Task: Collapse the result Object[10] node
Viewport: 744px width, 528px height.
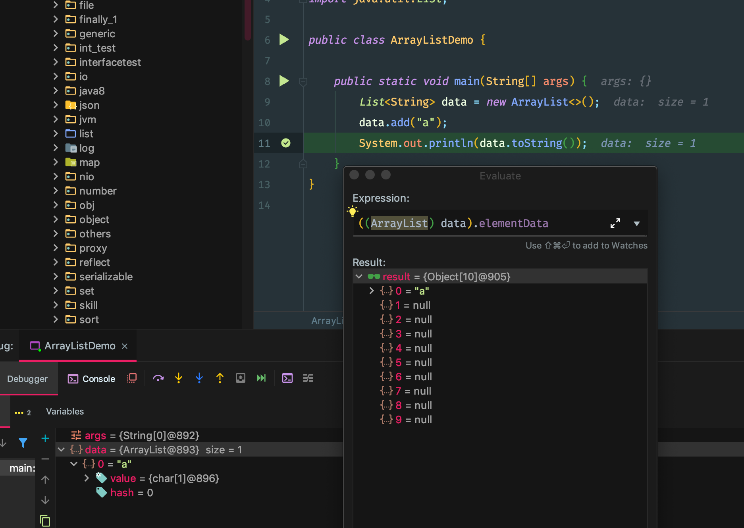Action: (359, 277)
